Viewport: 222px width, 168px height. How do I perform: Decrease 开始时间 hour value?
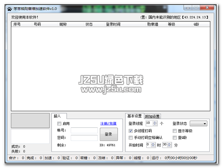[153, 146]
